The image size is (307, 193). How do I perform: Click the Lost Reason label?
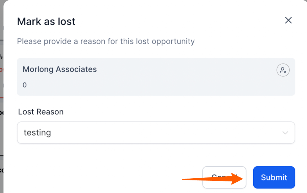(41, 112)
